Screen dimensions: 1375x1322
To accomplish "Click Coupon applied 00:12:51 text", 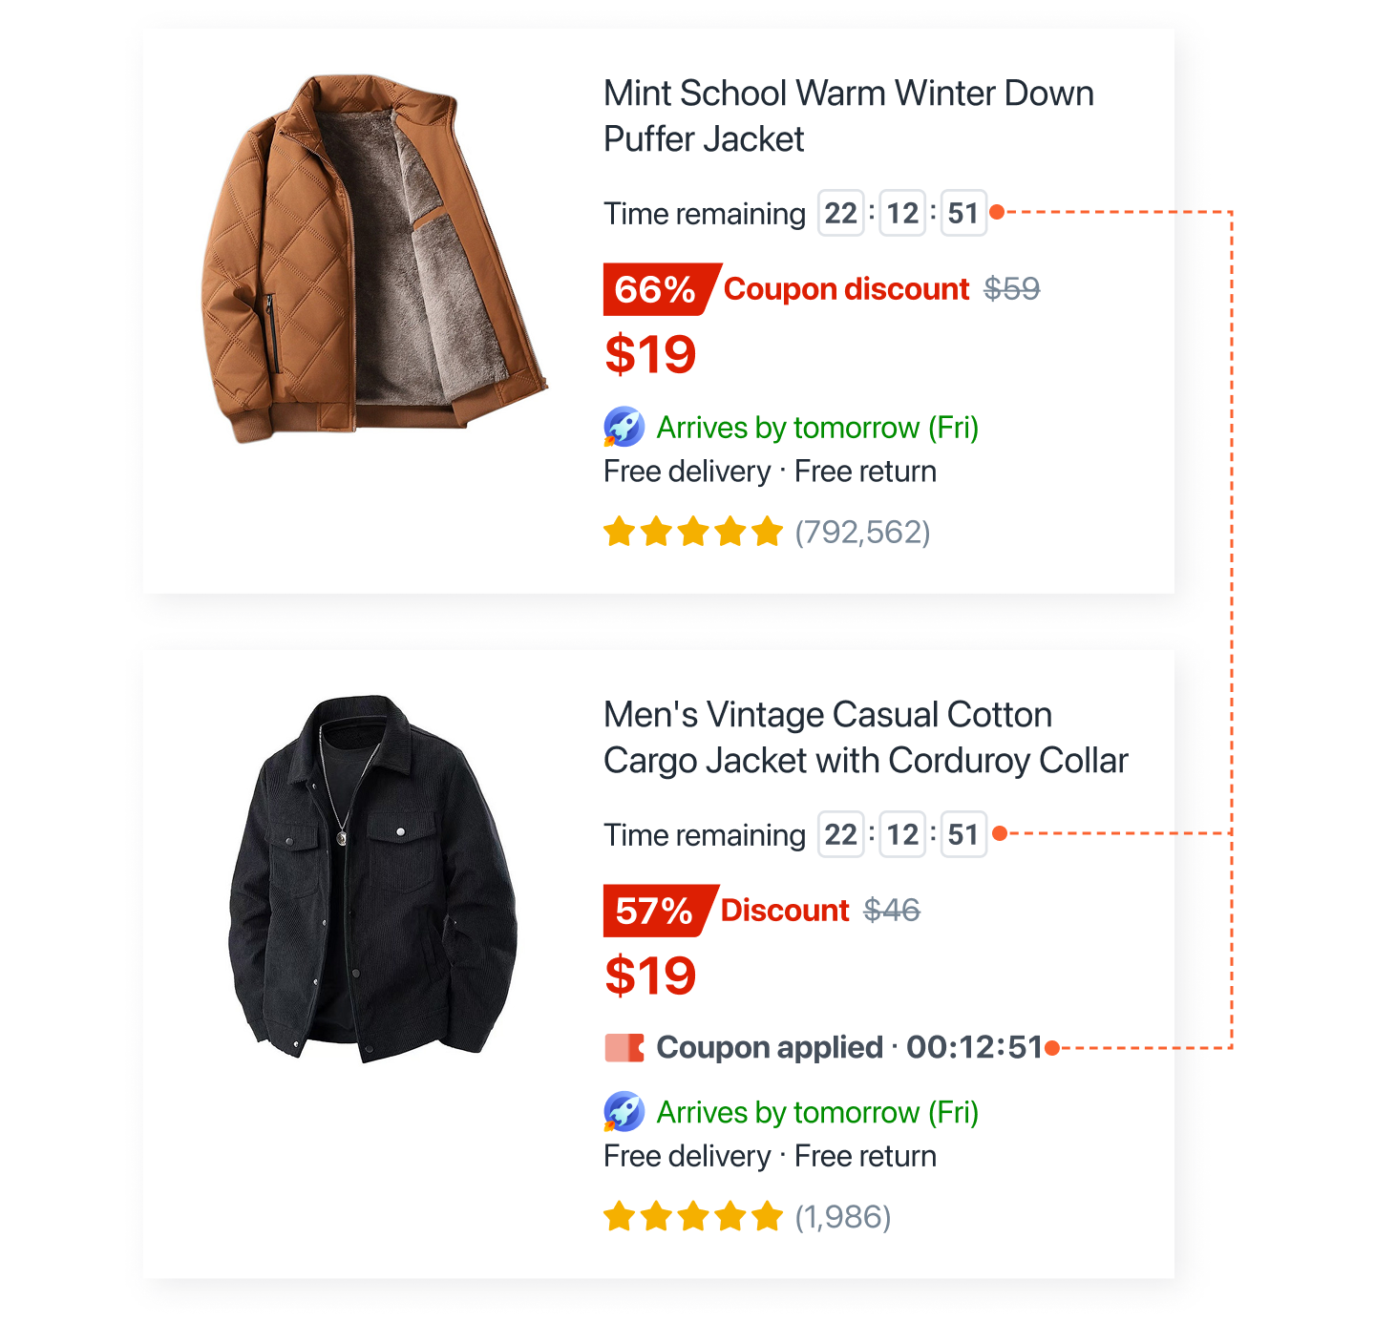I will pyautogui.click(x=850, y=1047).
